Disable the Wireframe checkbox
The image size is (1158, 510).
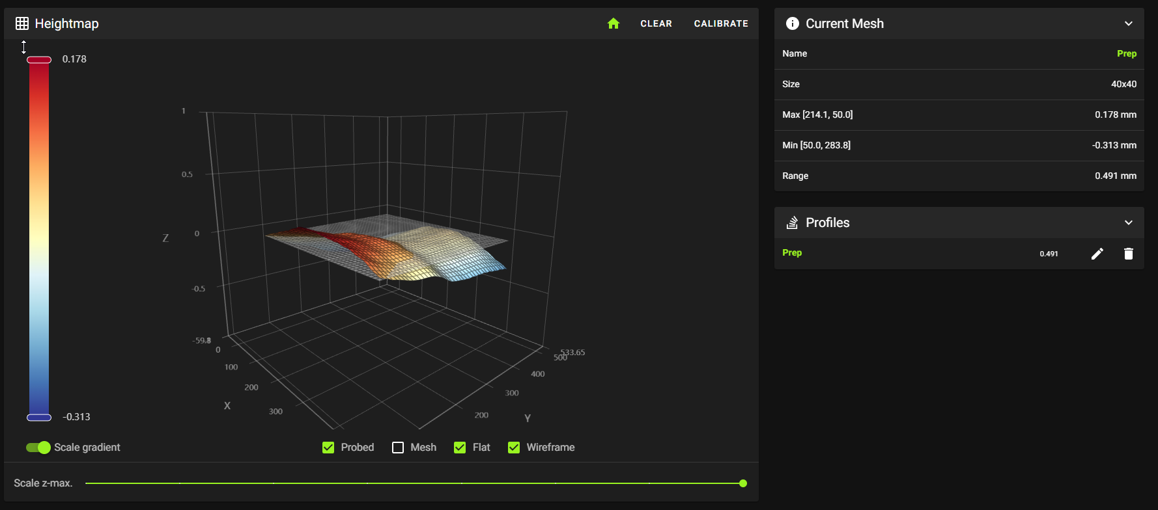(x=514, y=448)
